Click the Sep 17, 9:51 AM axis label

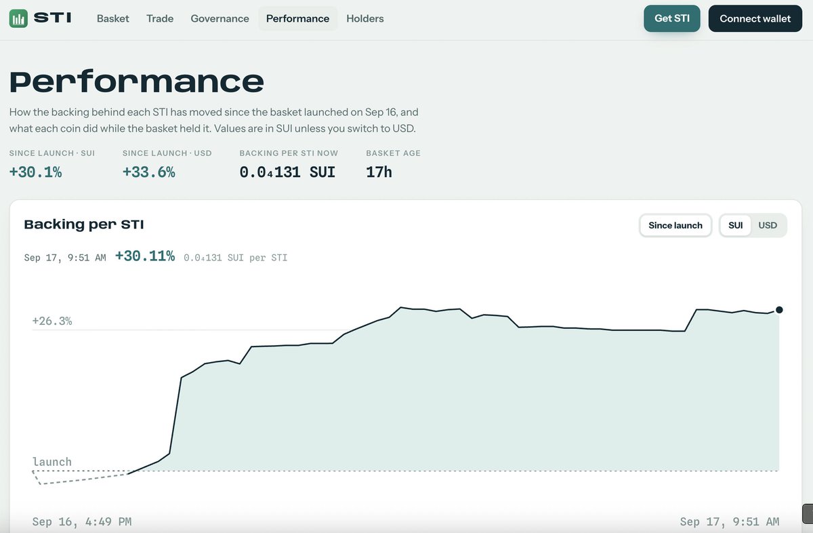[x=730, y=521]
